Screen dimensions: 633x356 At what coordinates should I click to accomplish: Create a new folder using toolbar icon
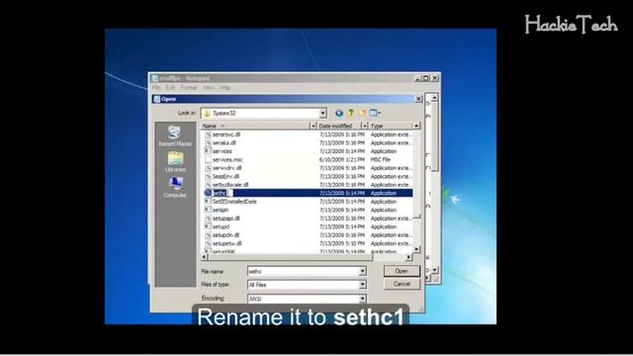362,113
